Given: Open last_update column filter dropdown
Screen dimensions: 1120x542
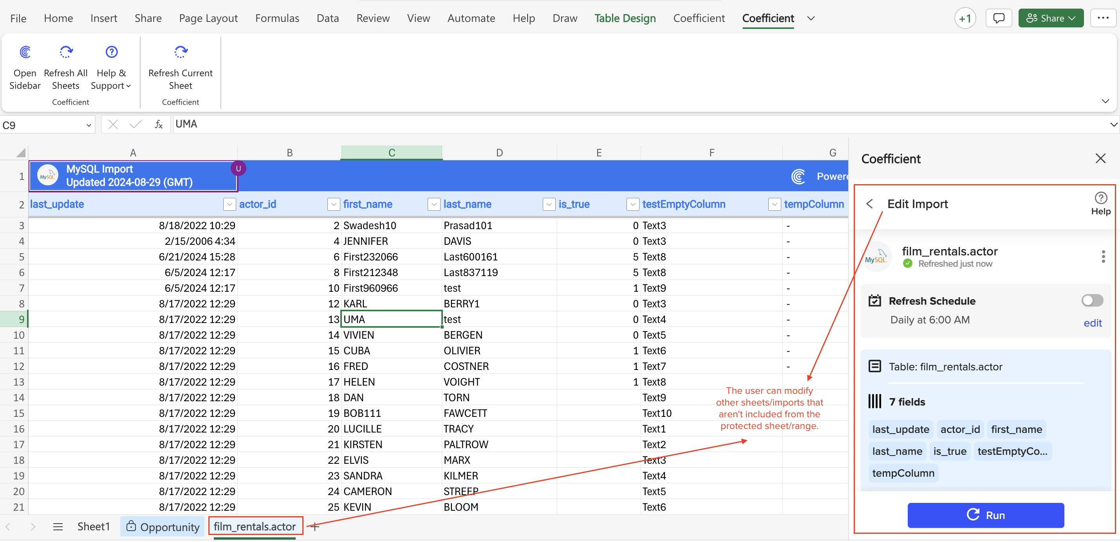Looking at the screenshot, I should pyautogui.click(x=229, y=204).
